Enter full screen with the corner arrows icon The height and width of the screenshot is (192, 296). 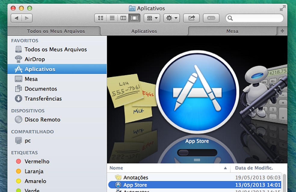[x=282, y=8]
